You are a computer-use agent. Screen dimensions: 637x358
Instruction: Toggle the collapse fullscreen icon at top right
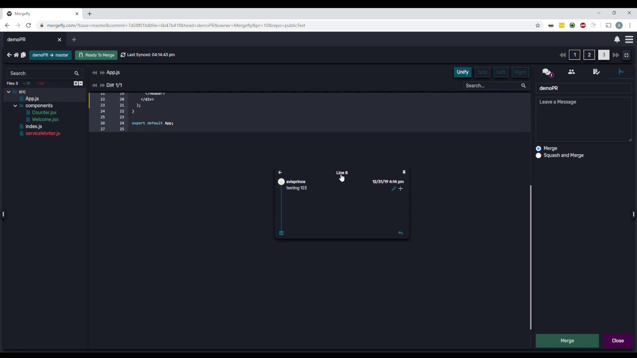click(627, 55)
